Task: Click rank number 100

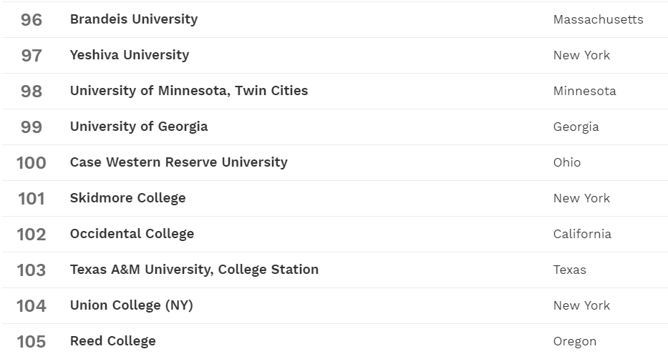Action: (32, 162)
